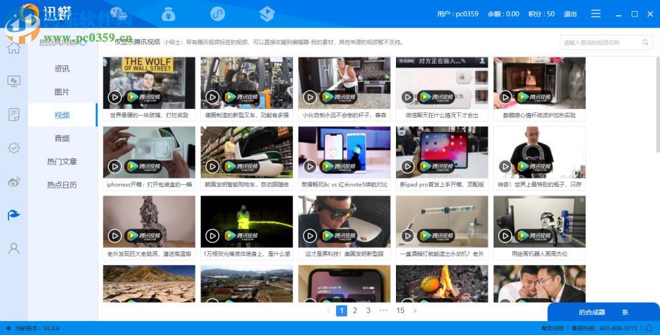
Task: Open the cracked desert land thumbnail
Action: [149, 283]
